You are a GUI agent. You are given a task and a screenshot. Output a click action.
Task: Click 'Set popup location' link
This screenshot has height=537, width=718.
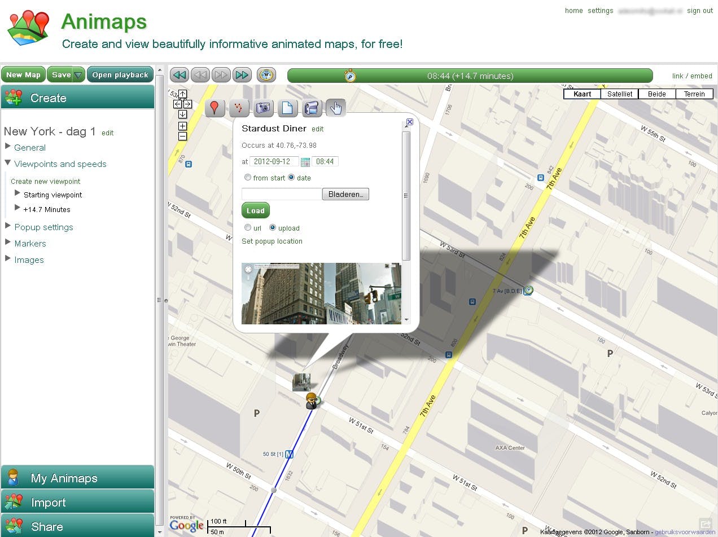click(272, 241)
